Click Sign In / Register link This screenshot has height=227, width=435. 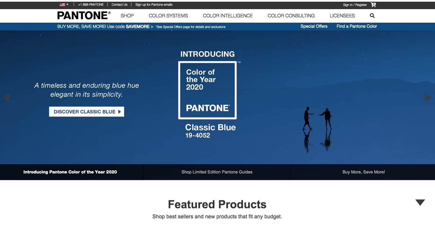coord(355,5)
